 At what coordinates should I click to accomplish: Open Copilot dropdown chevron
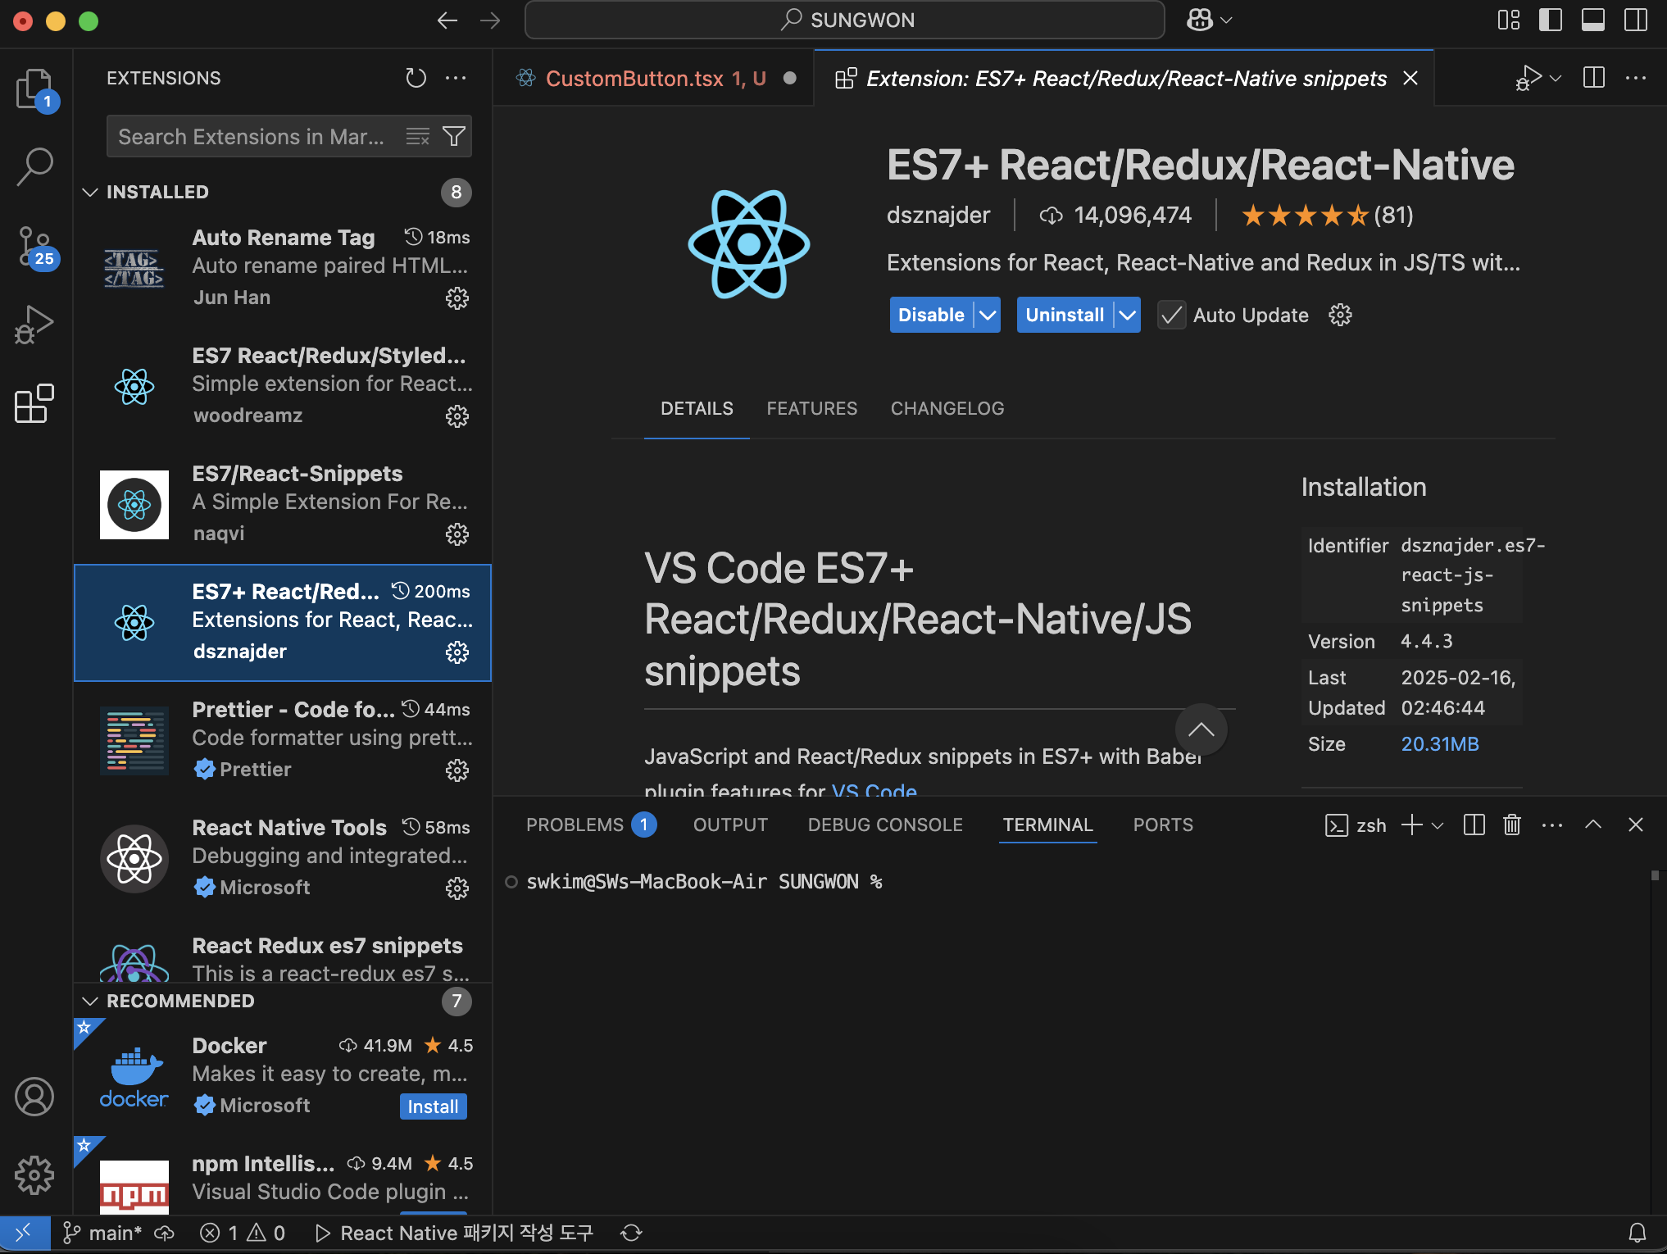(x=1226, y=20)
